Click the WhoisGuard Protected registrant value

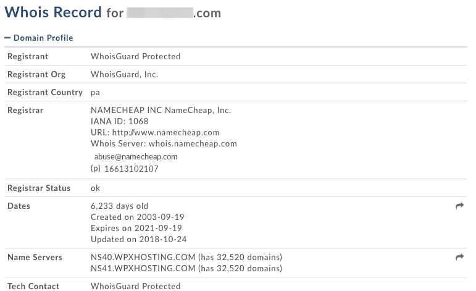click(135, 56)
